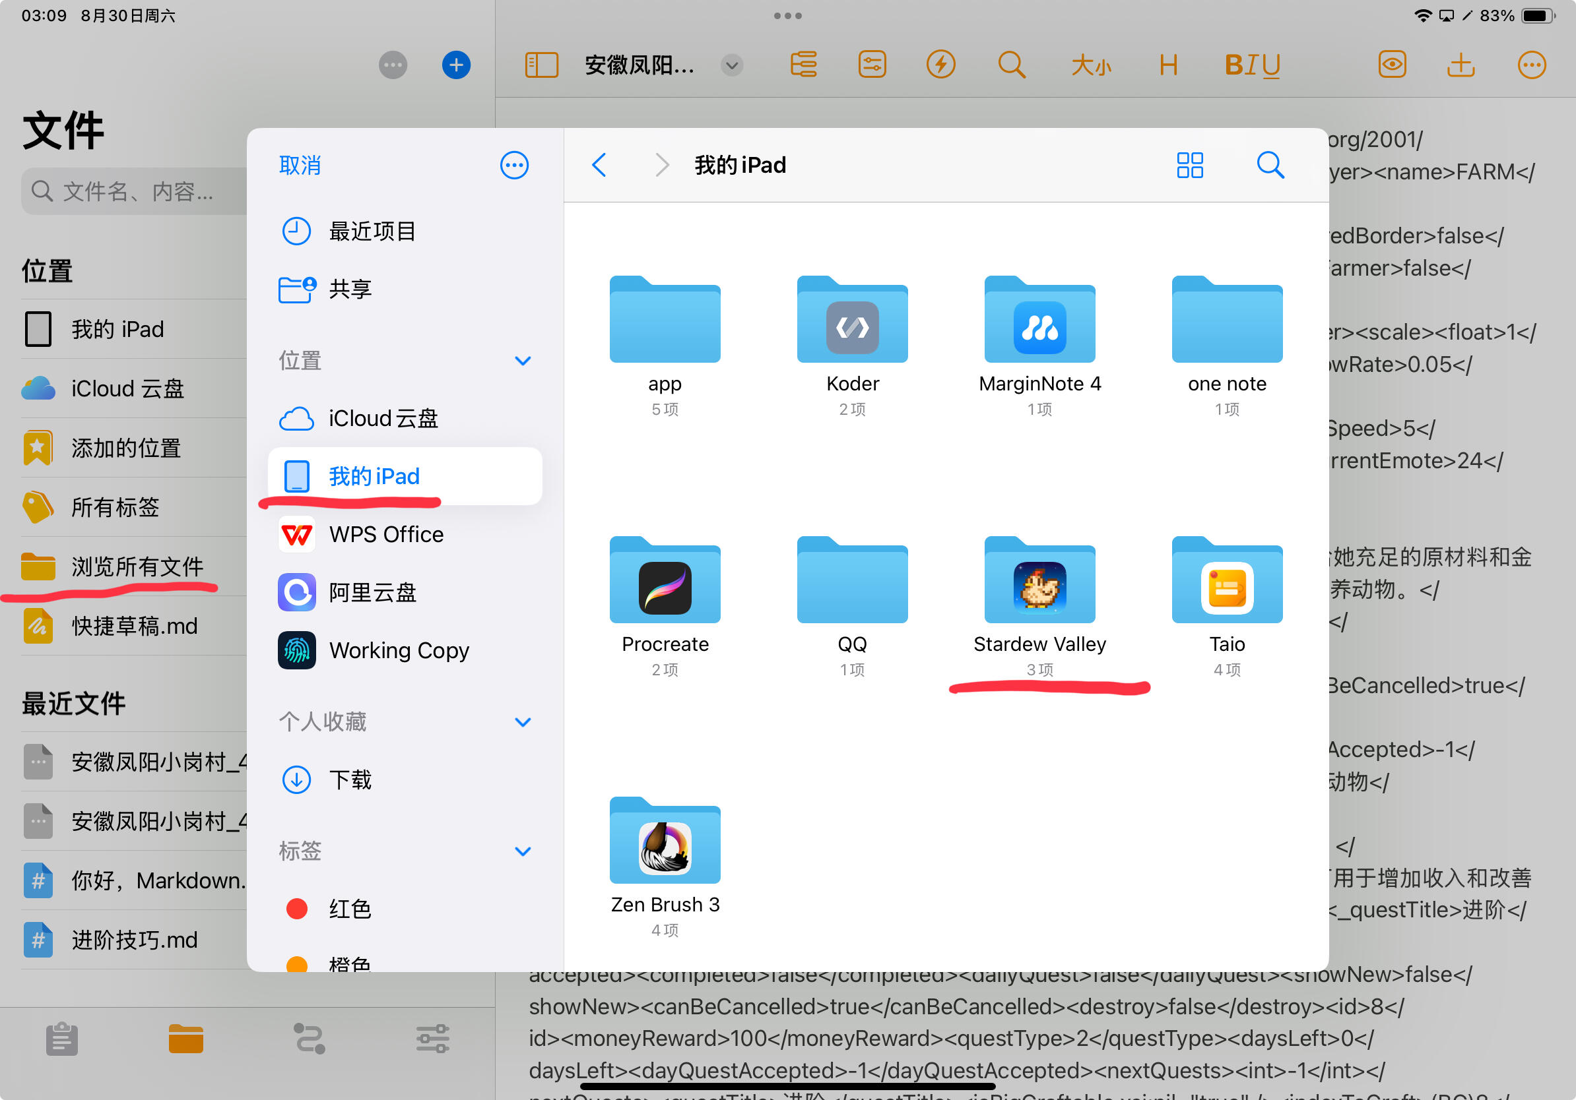Viewport: 1576px width, 1100px height.
Task: Tap the 文件名、内容 search field
Action: [134, 191]
